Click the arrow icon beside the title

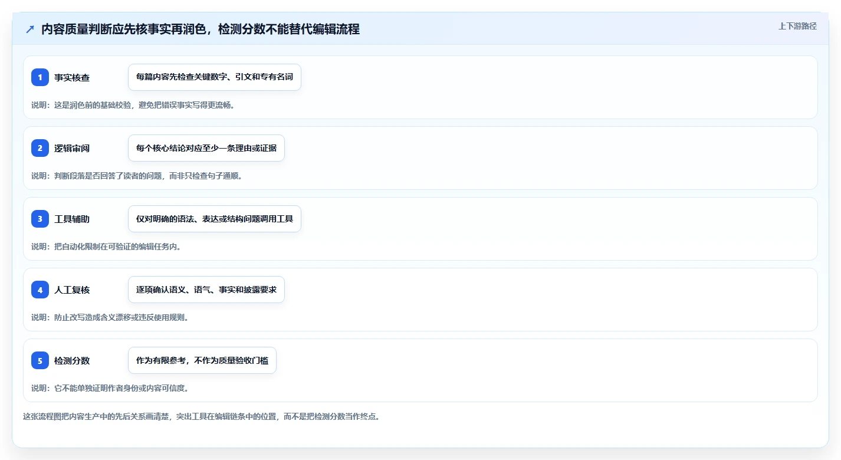click(30, 29)
